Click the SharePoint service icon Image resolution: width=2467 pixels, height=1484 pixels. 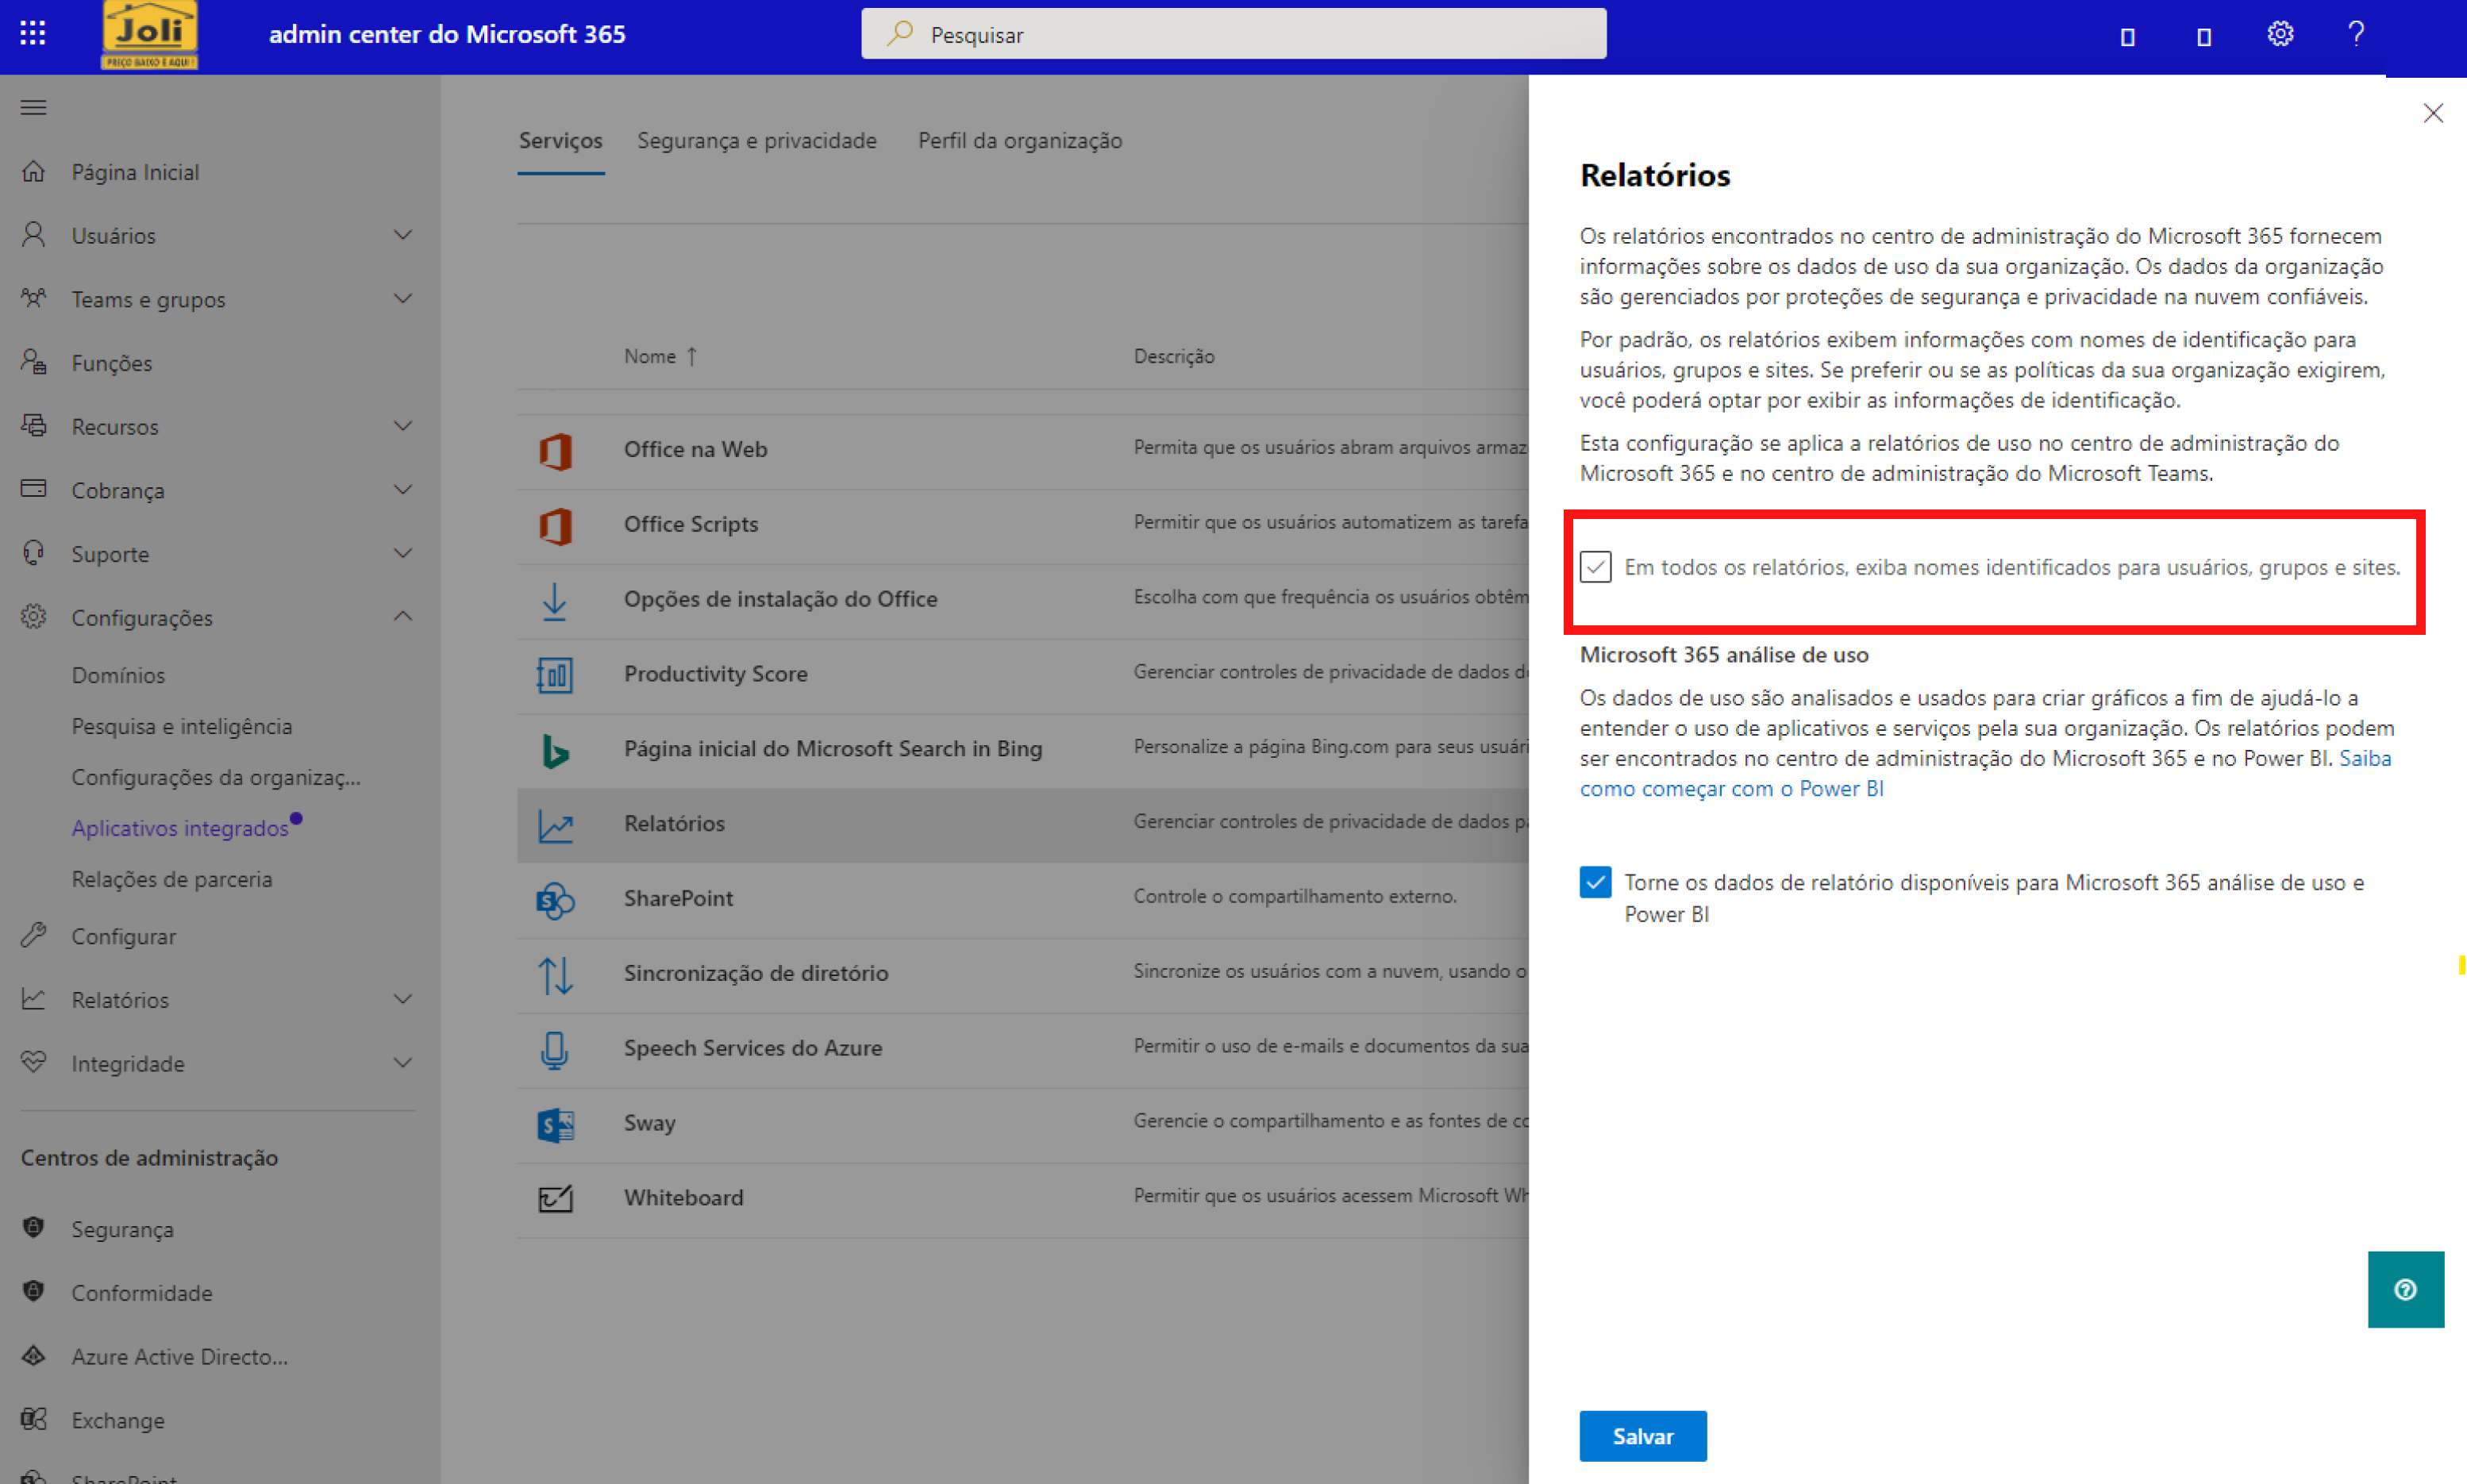click(x=555, y=899)
